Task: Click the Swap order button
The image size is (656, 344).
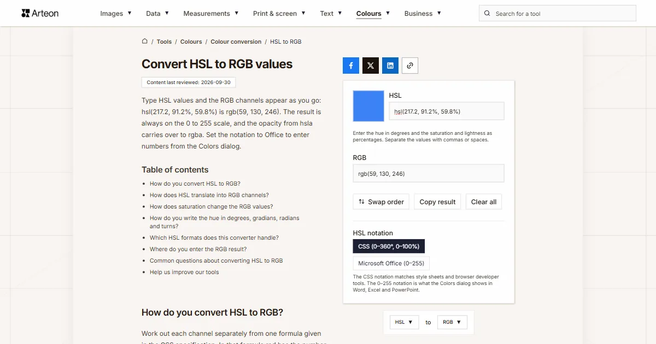Action: tap(382, 201)
